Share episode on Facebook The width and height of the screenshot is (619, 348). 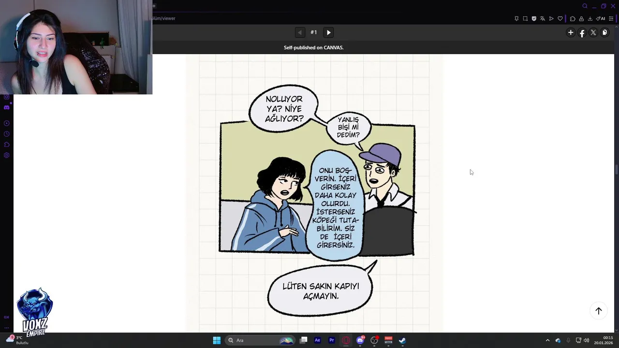pyautogui.click(x=582, y=32)
